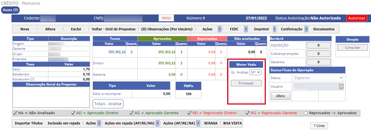Open the Confirmação dropdown arrow
371x130 pixels.
[306, 29]
